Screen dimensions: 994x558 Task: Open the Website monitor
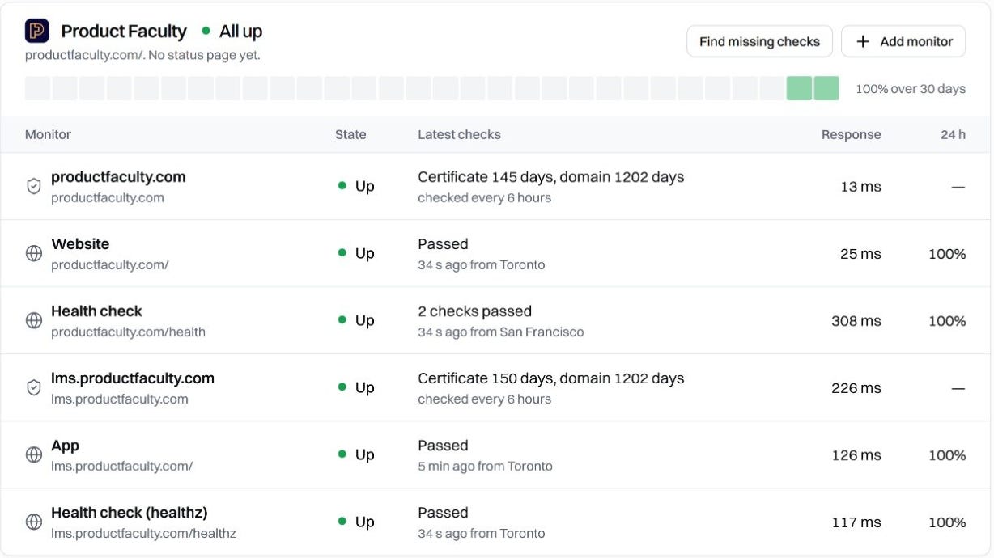pyautogui.click(x=497, y=254)
